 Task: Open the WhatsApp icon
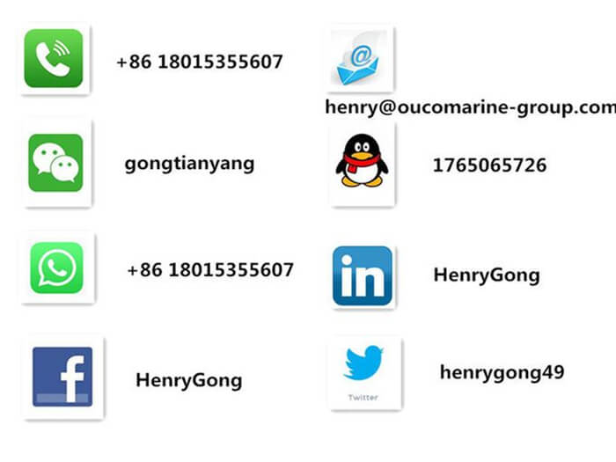(57, 268)
